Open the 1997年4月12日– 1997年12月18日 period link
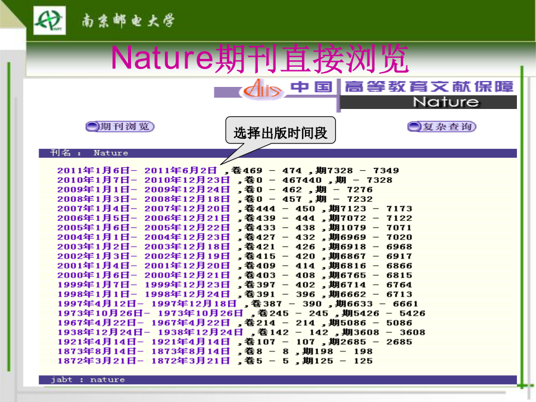The width and height of the screenshot is (536, 402). [147, 304]
